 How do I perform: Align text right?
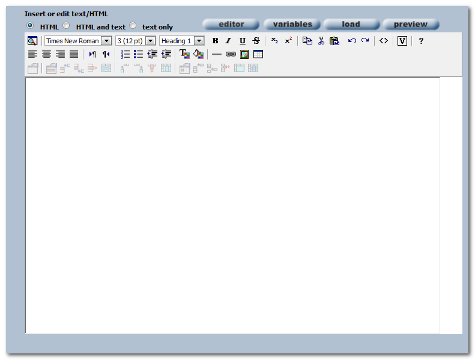tap(60, 54)
